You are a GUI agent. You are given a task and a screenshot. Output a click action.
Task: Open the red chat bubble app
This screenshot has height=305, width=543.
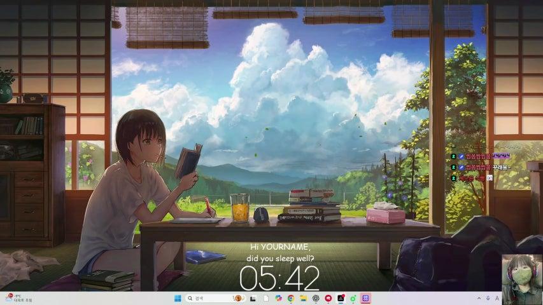[x=328, y=299]
